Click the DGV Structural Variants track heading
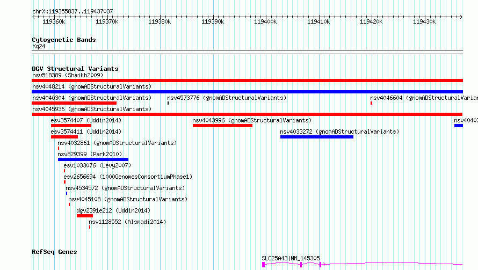The height and width of the screenshot is (270, 478). pos(75,69)
